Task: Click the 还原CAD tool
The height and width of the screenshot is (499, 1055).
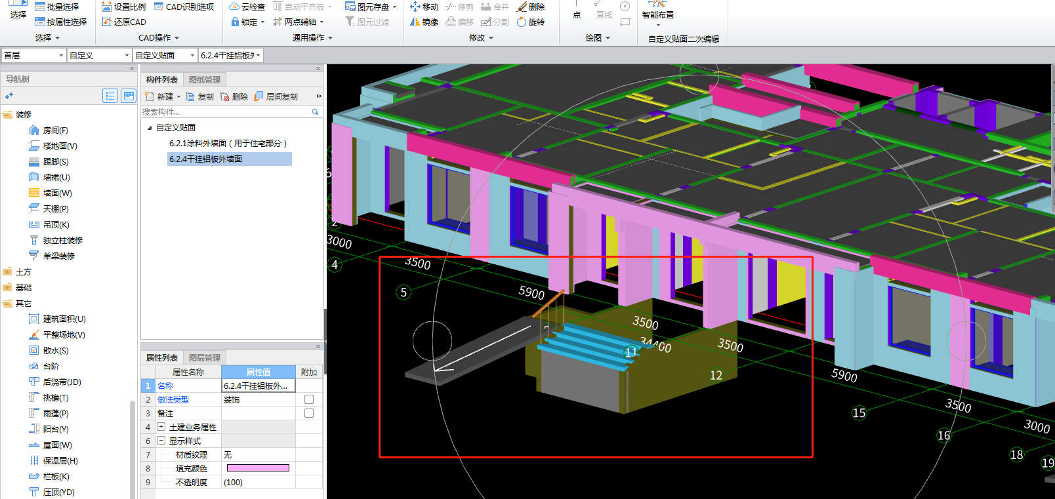Action: pos(123,22)
